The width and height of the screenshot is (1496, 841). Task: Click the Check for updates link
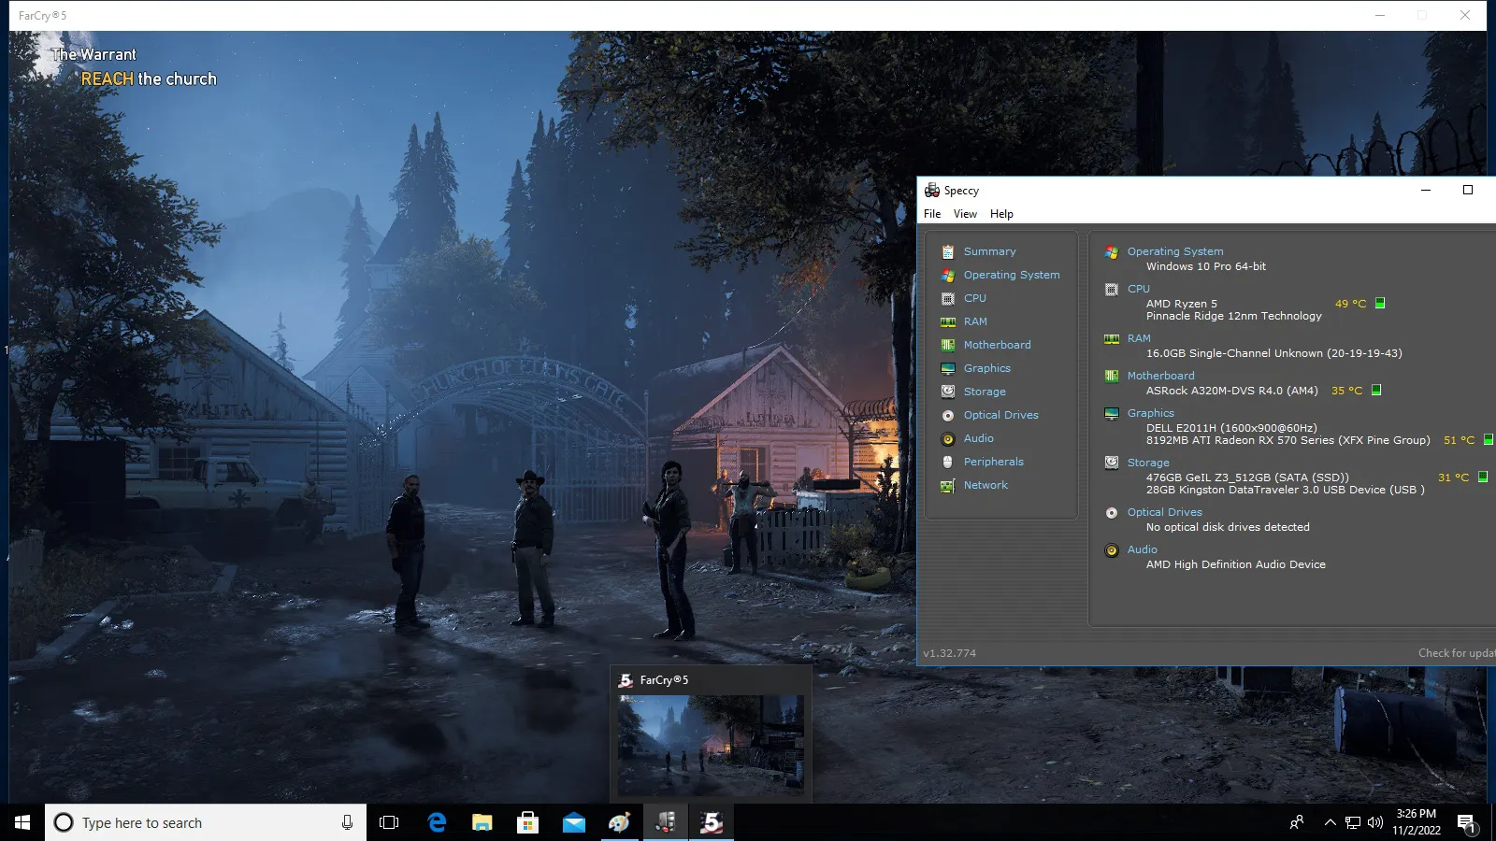(x=1457, y=653)
